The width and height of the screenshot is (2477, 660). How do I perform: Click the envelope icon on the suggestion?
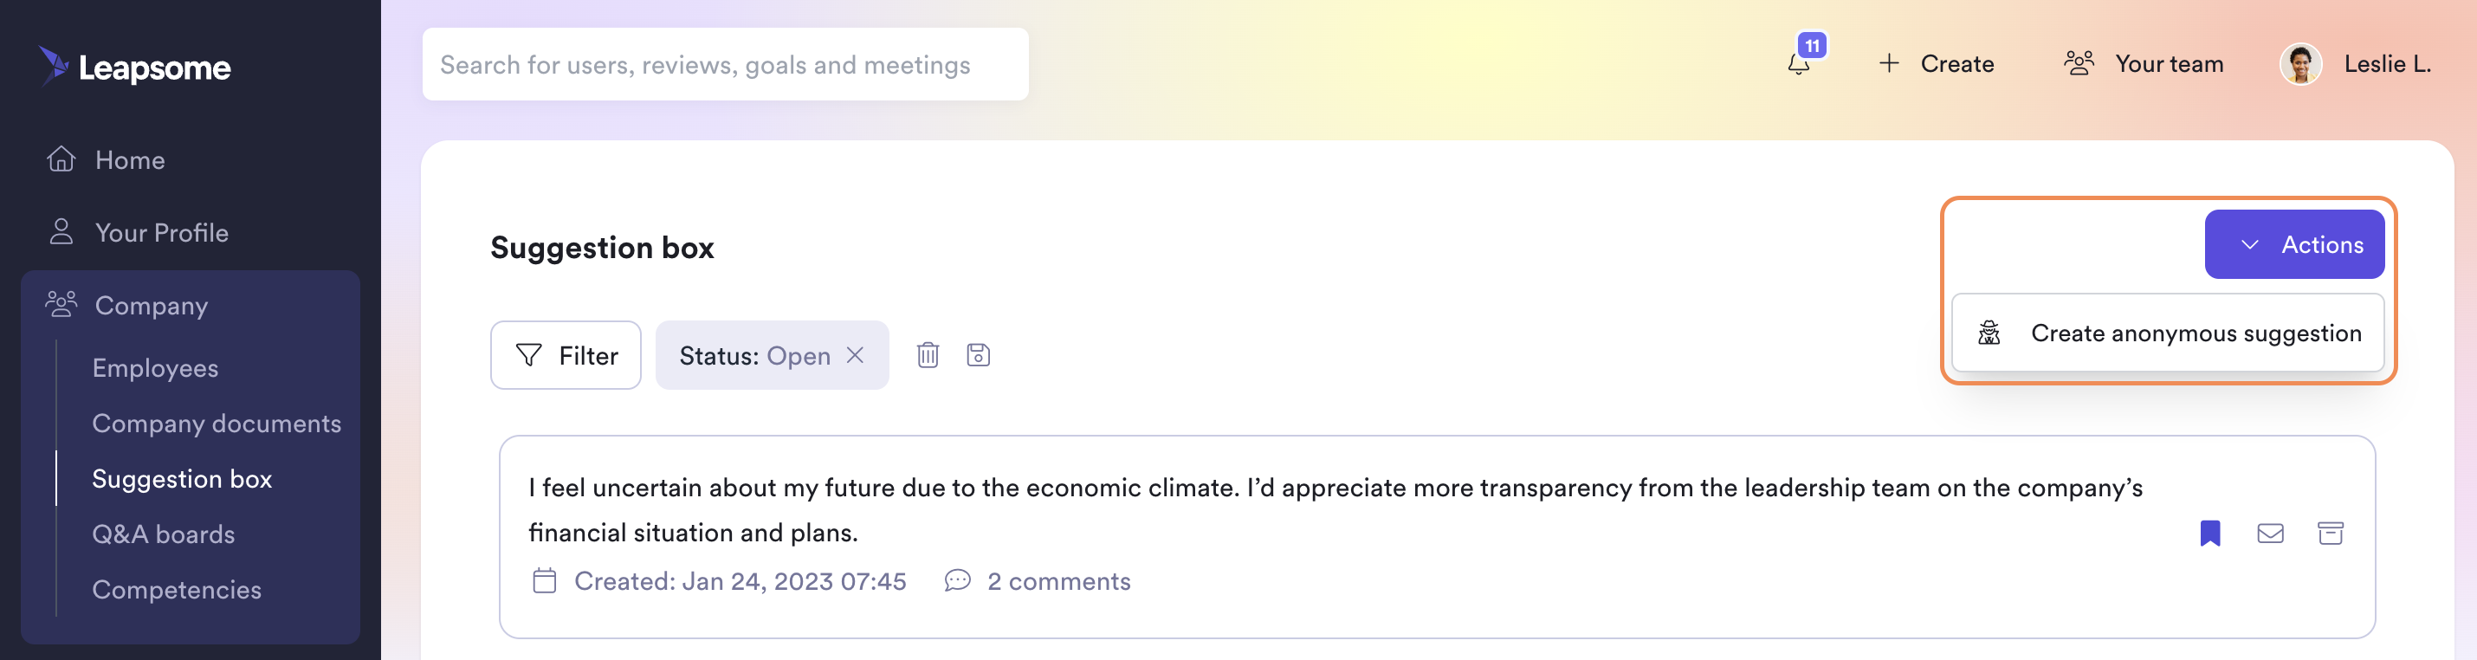[x=2269, y=533]
